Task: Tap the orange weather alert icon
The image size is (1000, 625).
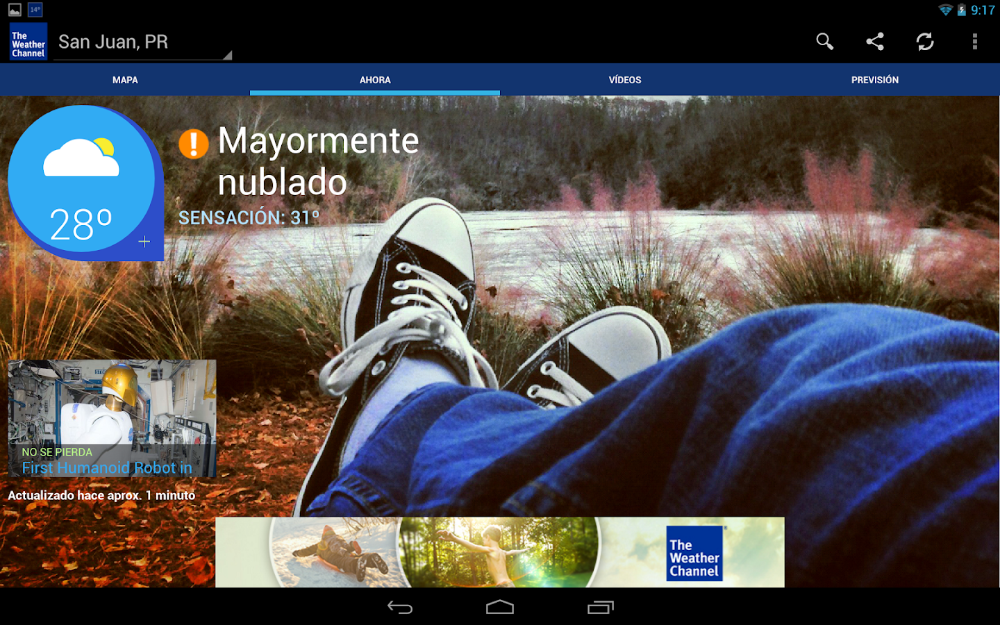Action: coord(194,144)
